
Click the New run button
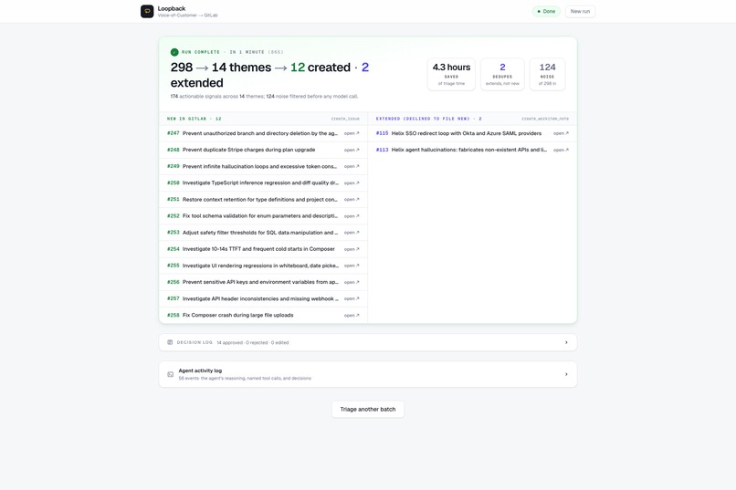coord(580,11)
